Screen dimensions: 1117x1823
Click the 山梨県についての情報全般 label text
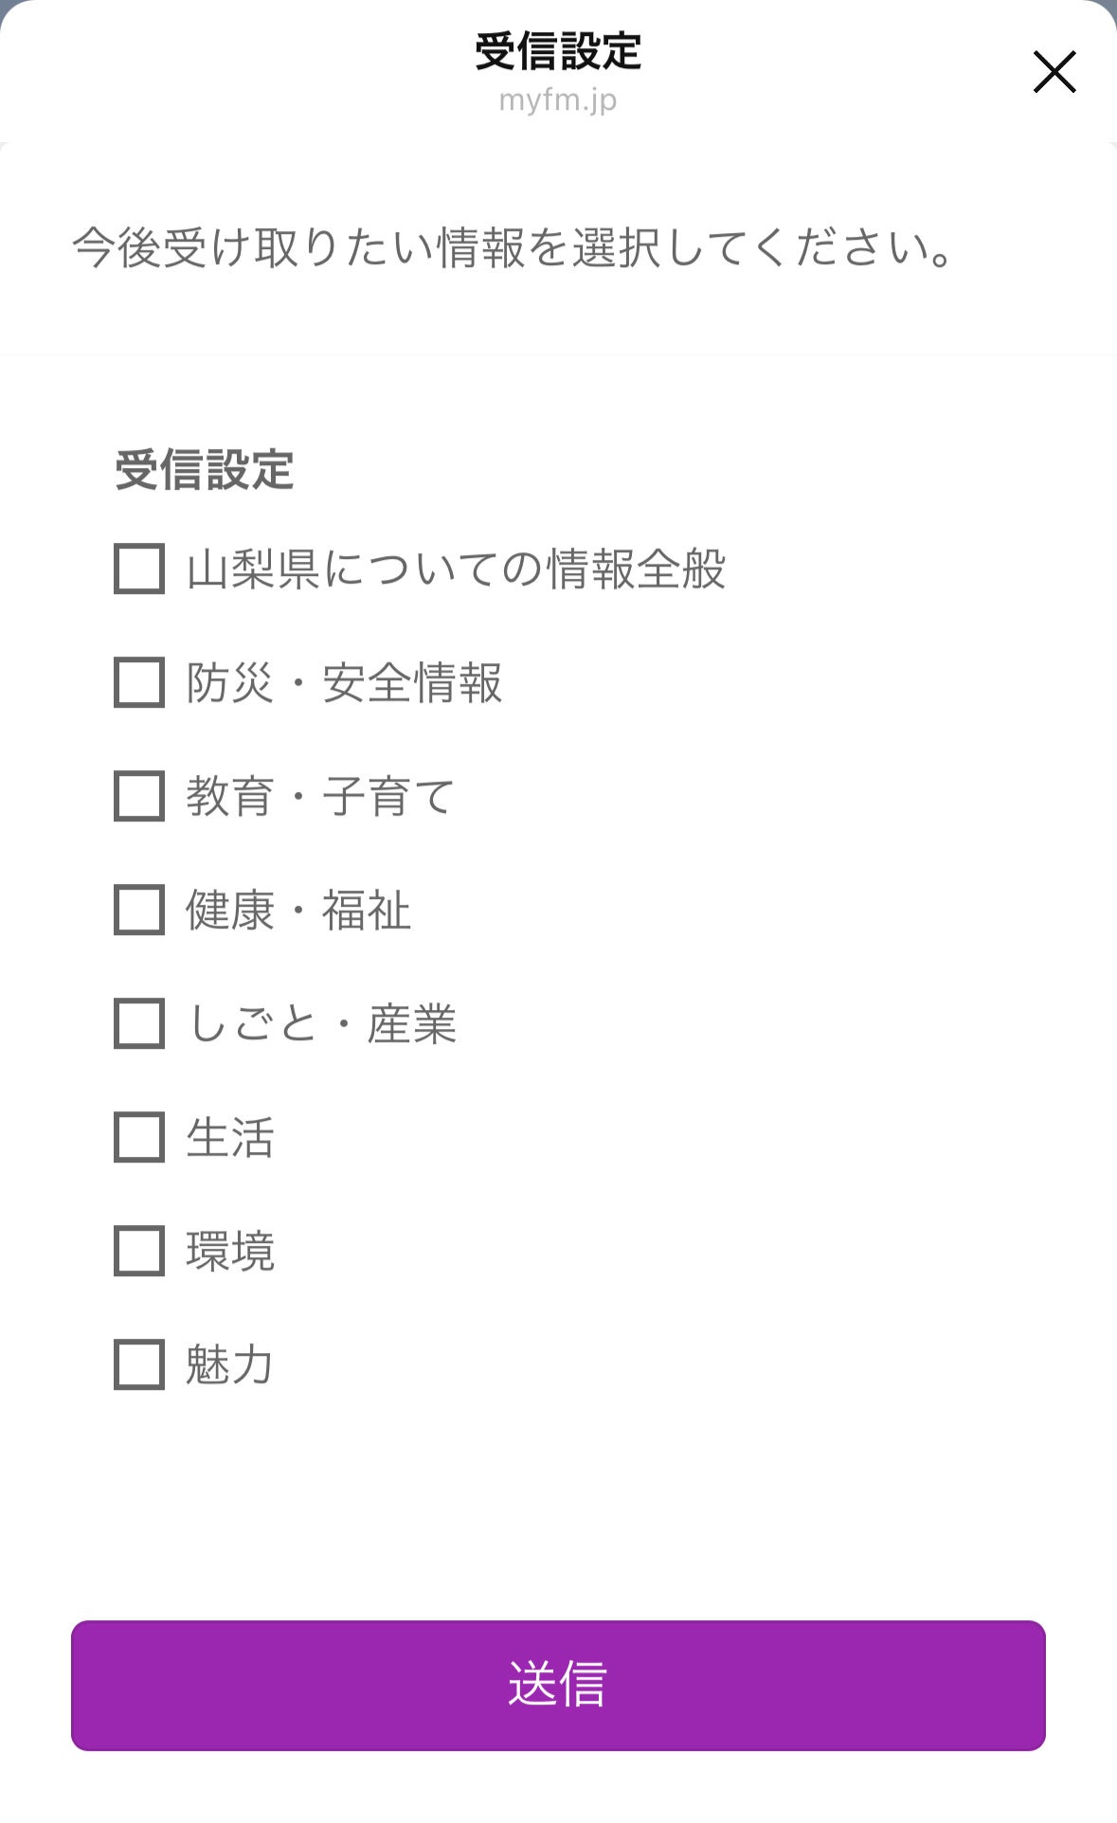click(456, 569)
